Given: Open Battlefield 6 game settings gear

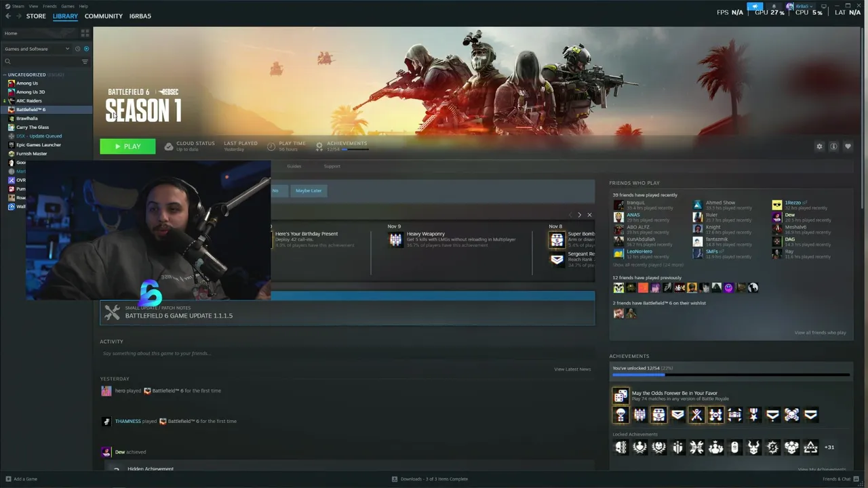Looking at the screenshot, I should 819,146.
